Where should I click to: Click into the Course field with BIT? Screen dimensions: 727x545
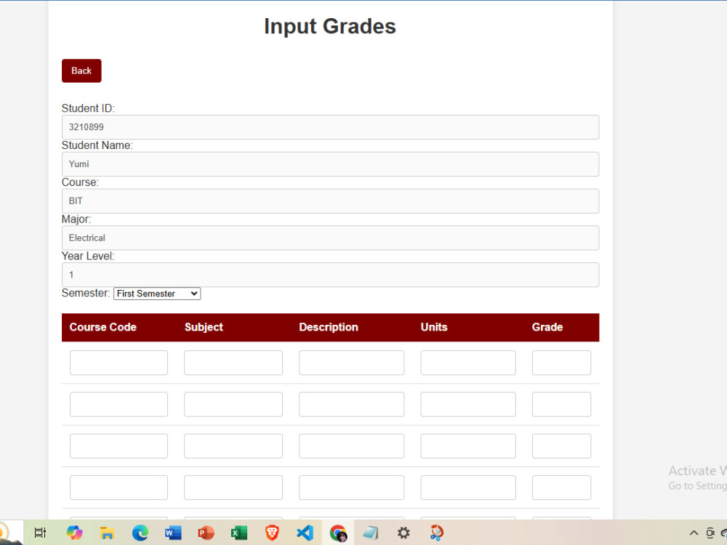click(x=330, y=201)
